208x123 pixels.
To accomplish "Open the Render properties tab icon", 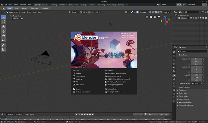I will click(174, 56).
